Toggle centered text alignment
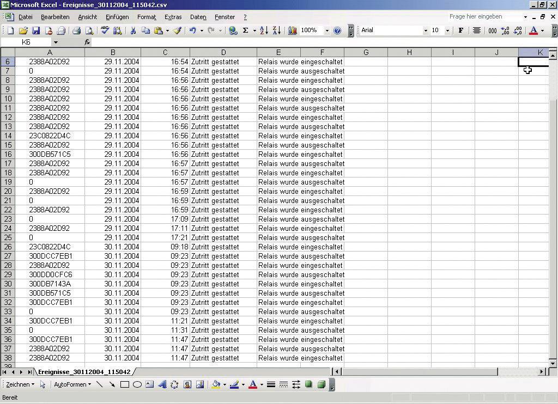The height and width of the screenshot is (404, 558). [x=477, y=30]
